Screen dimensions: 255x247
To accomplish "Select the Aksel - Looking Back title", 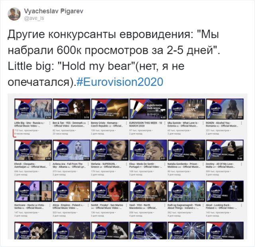I will coord(222,206).
